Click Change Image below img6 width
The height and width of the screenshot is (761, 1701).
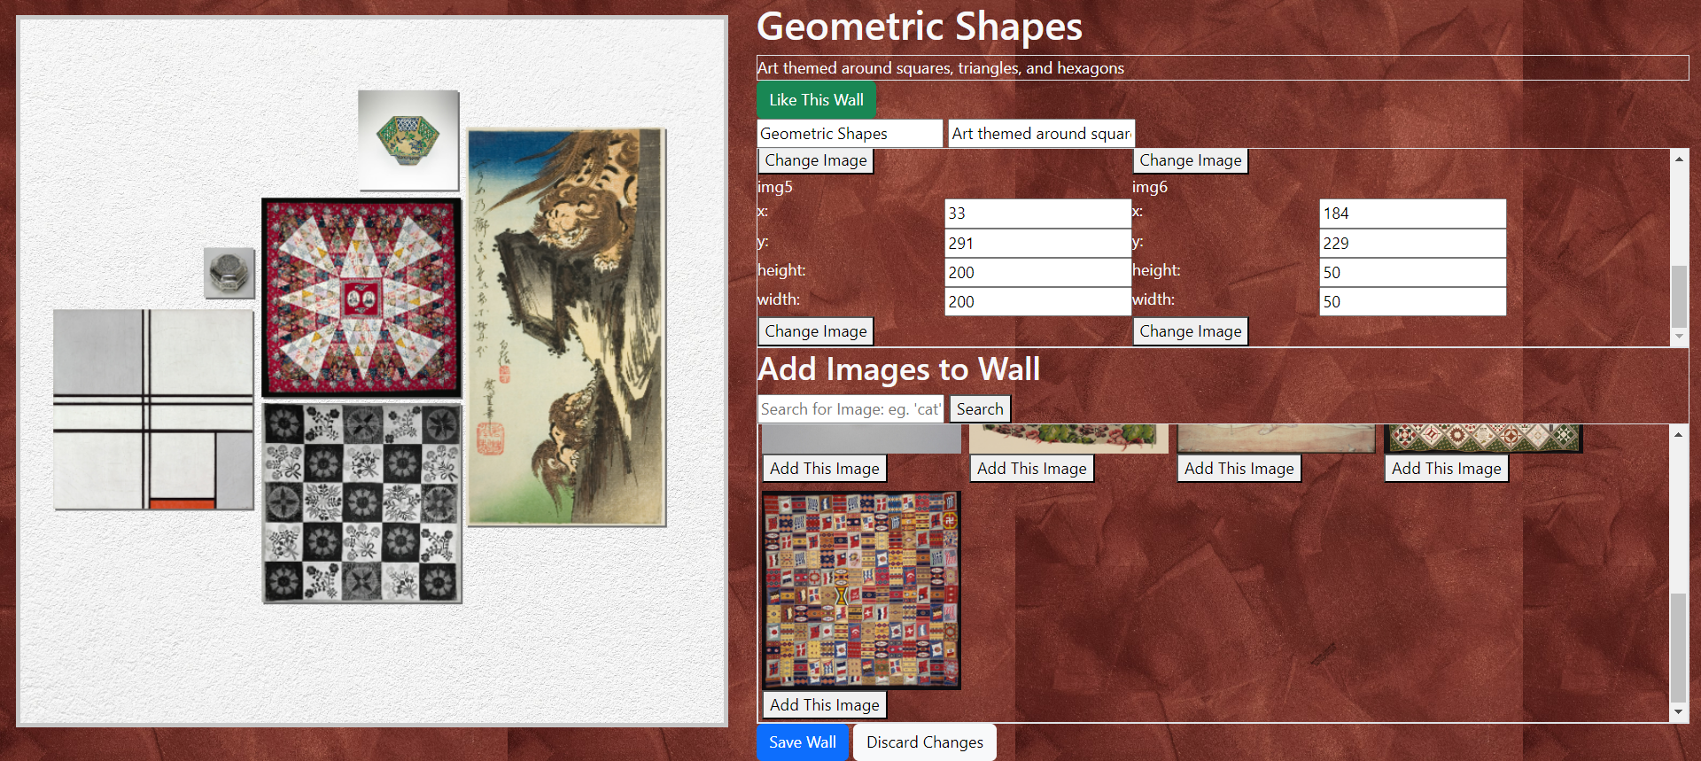click(1190, 331)
